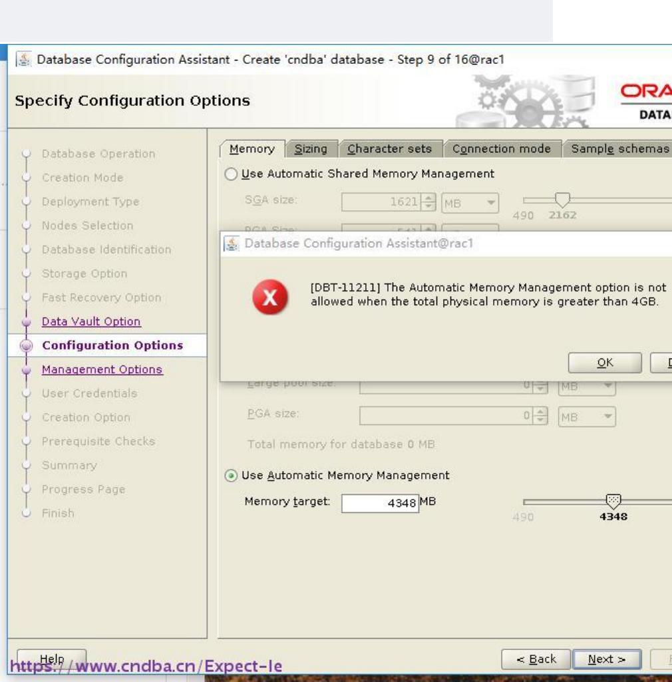The height and width of the screenshot is (682, 672).
Task: Click the Progress Page step
Action: tap(84, 489)
